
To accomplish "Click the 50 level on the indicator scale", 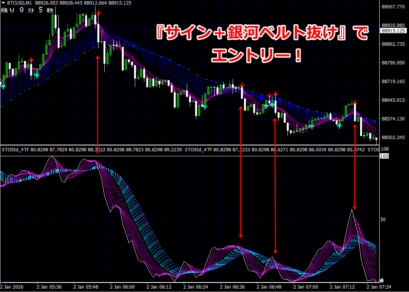I will click(383, 220).
